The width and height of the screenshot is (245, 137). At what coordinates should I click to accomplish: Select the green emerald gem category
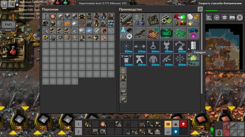(x=167, y=33)
